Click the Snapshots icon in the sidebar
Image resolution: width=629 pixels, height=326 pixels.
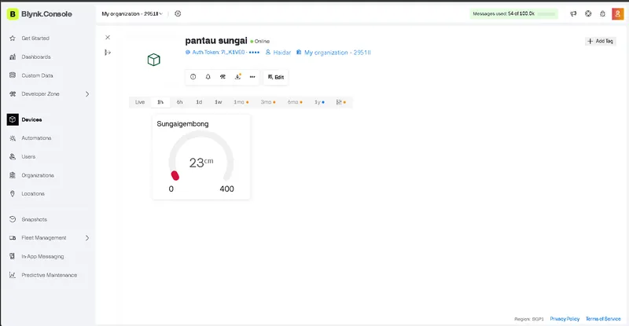click(13, 219)
